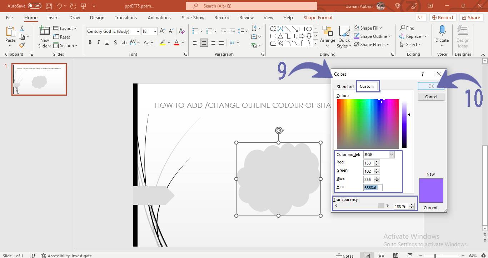
Task: Click the Normal view icon in status bar
Action: pyautogui.click(x=367, y=256)
